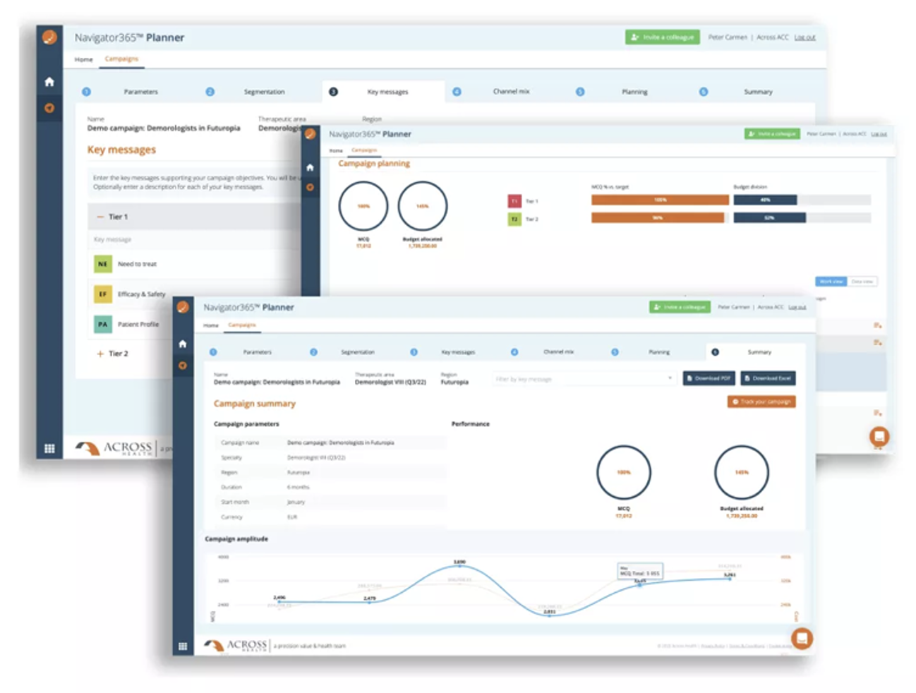The height and width of the screenshot is (693, 916).
Task: Click the Budget allocated circle gauge in the Campaign summary window
Action: pyautogui.click(x=741, y=472)
